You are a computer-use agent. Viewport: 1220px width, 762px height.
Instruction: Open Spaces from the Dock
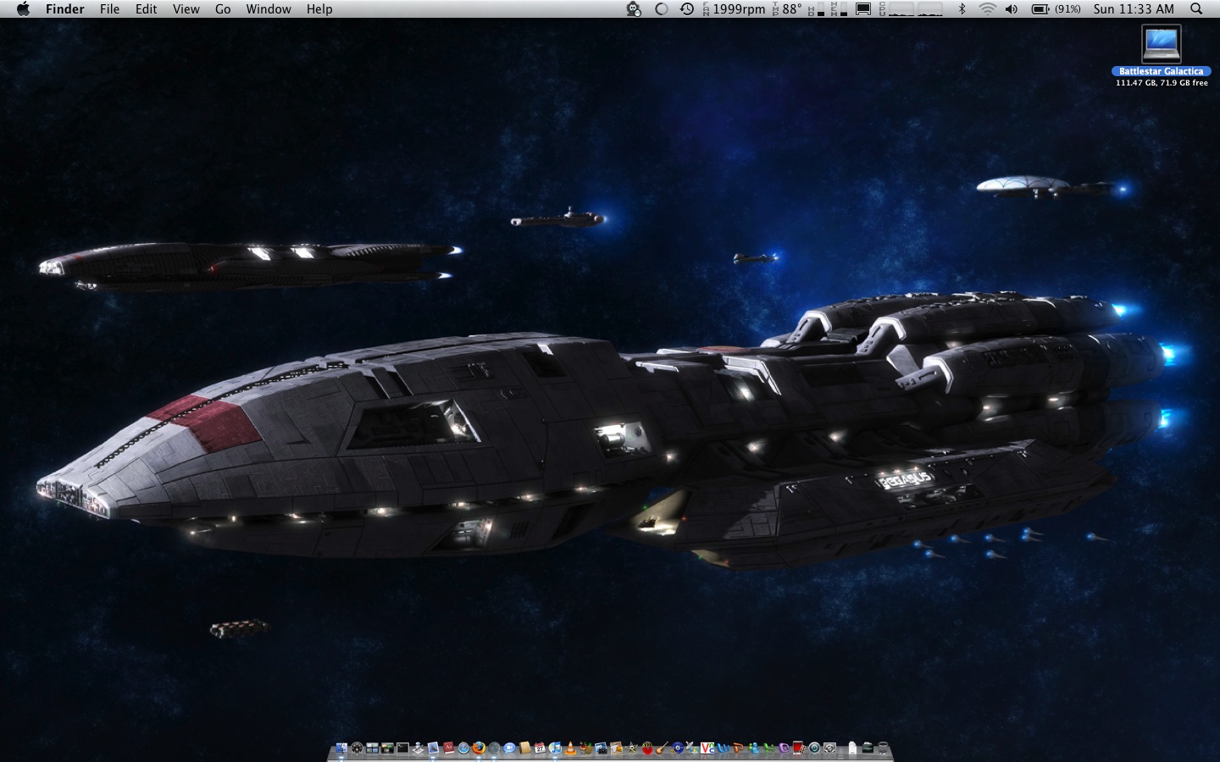(372, 748)
